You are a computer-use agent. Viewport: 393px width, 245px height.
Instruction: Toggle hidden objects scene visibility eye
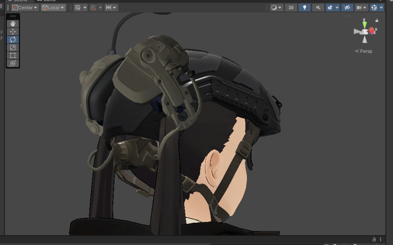(x=347, y=8)
